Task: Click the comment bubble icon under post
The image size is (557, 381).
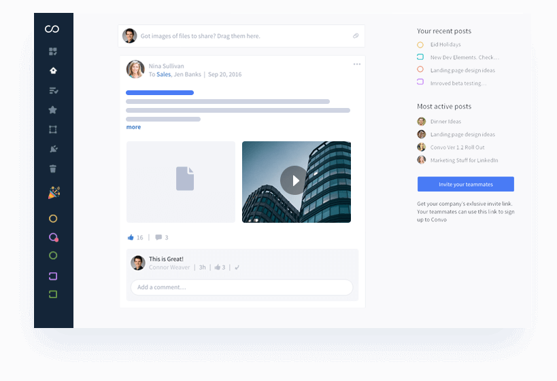Action: [x=158, y=238]
